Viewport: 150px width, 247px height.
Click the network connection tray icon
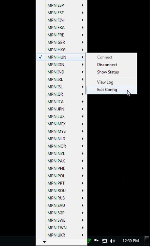(x=104, y=241)
